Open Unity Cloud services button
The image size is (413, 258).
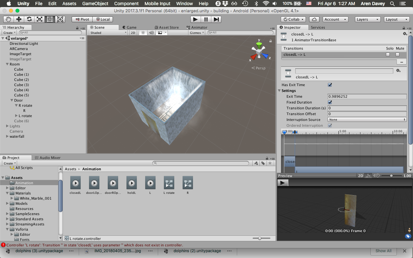pos(314,19)
